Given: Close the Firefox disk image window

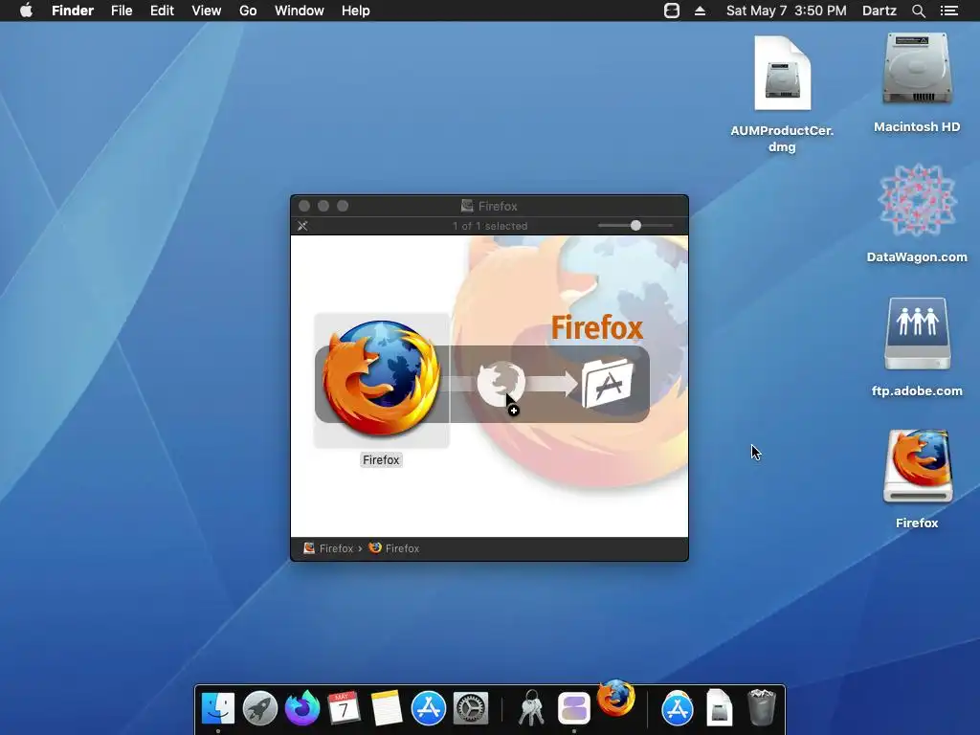Looking at the screenshot, I should tap(304, 206).
